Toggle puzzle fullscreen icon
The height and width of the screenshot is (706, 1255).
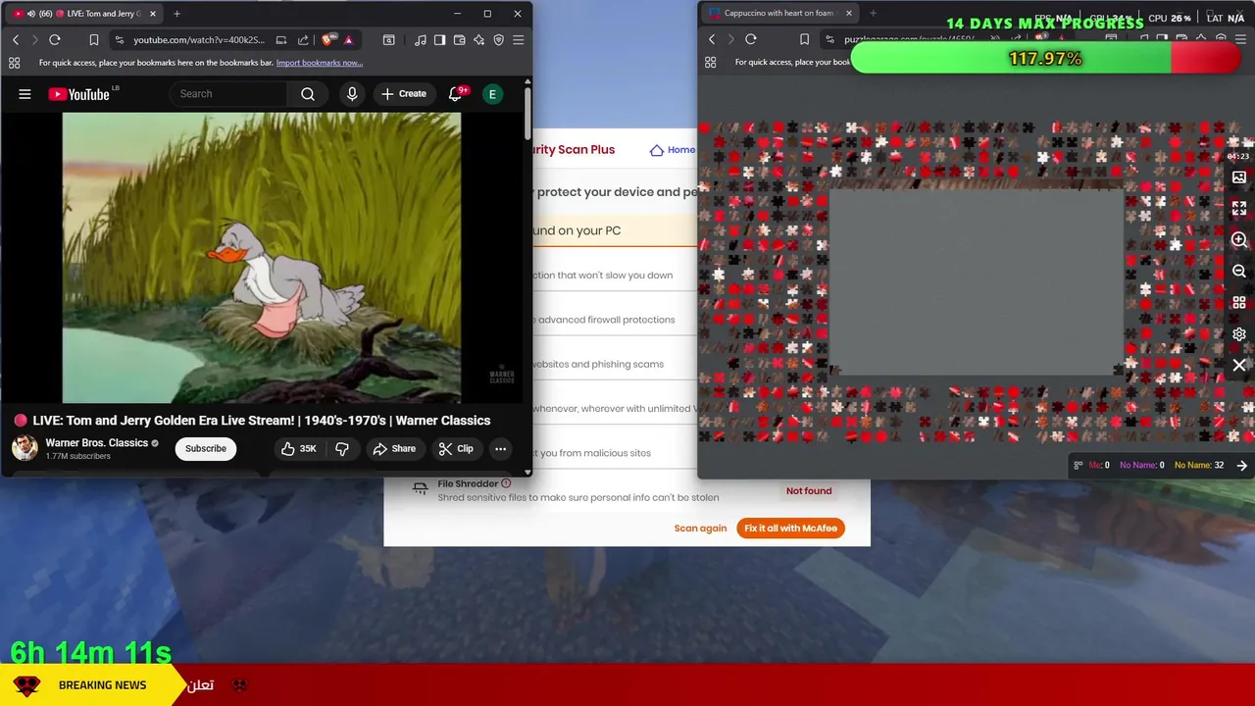(x=1239, y=208)
